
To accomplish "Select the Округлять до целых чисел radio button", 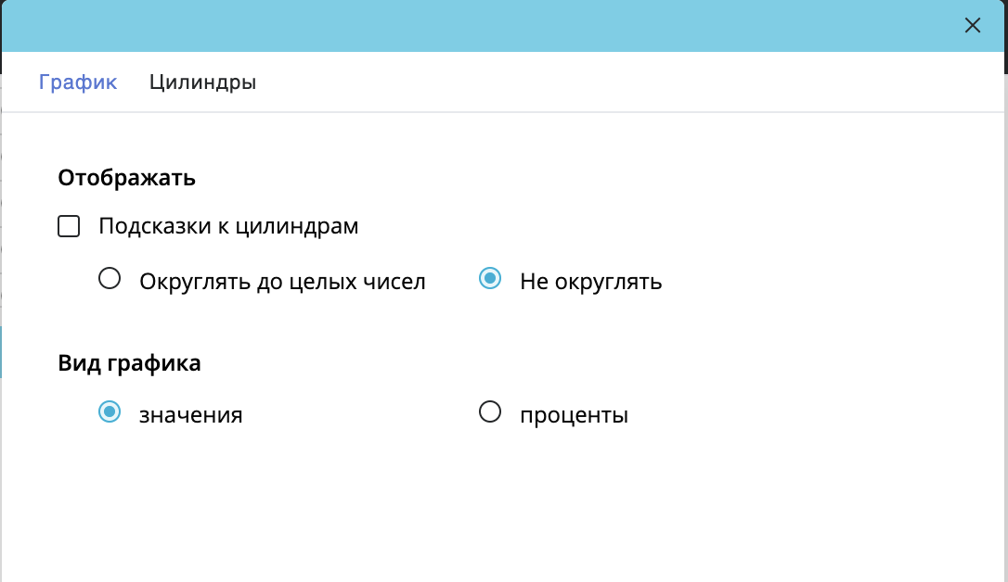I will 110,279.
